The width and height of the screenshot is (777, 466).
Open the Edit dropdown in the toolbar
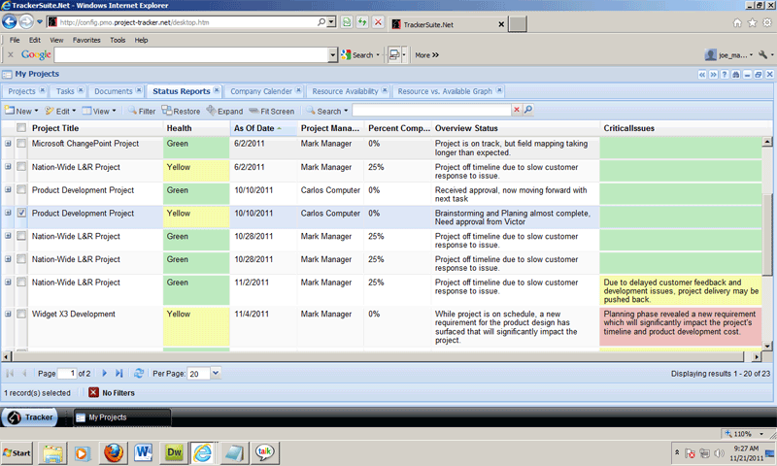tap(60, 111)
